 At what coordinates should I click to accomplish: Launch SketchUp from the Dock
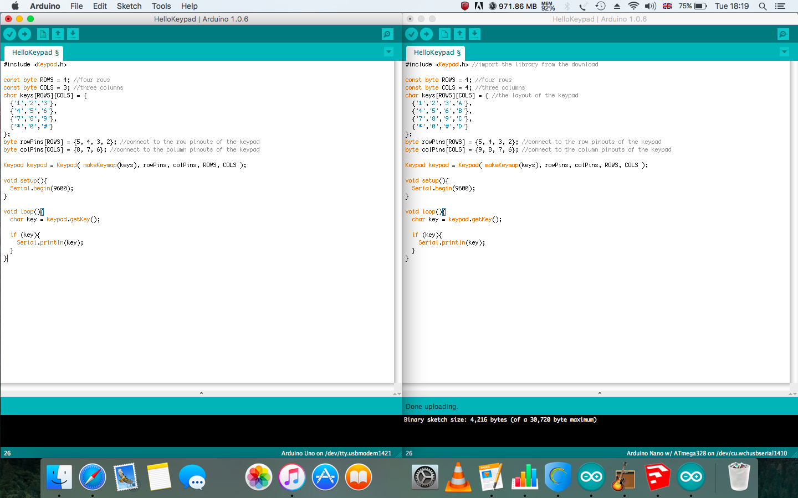[658, 477]
